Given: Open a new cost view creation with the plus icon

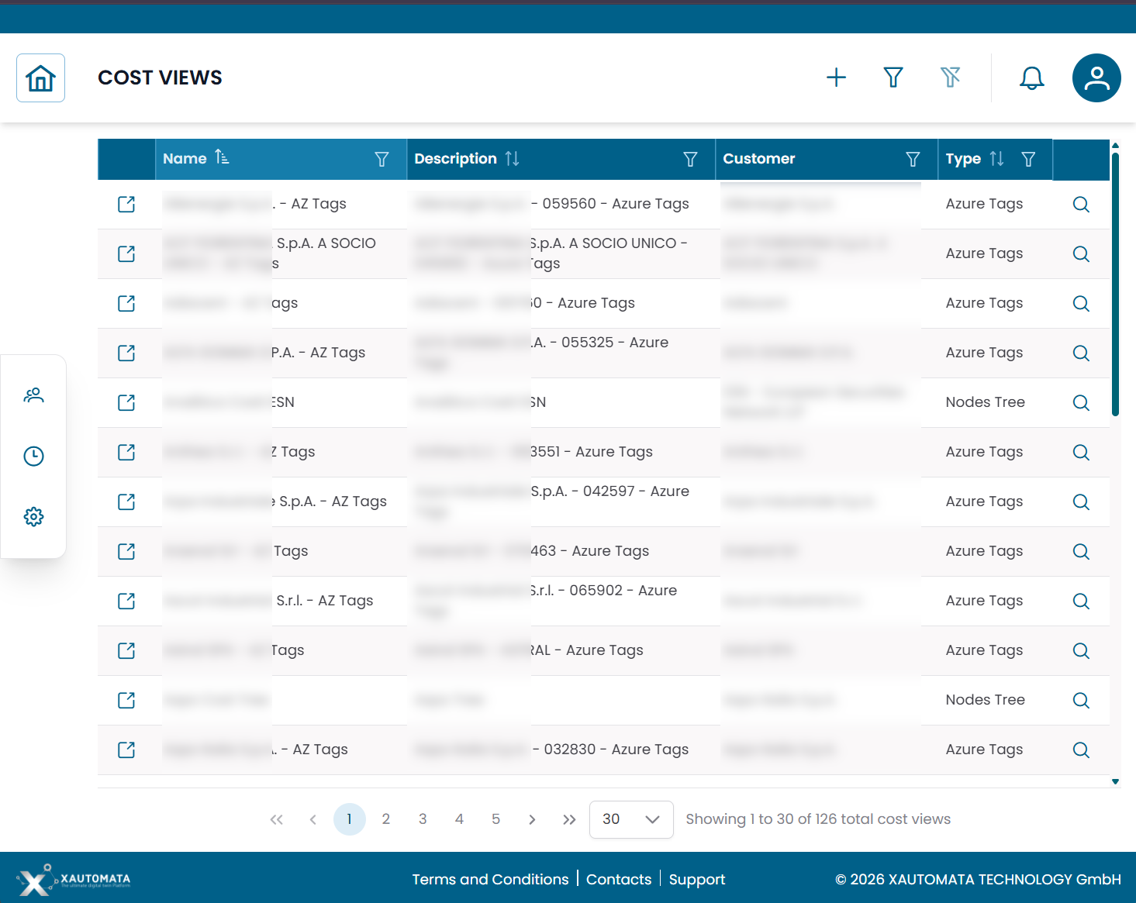Looking at the screenshot, I should (x=837, y=78).
